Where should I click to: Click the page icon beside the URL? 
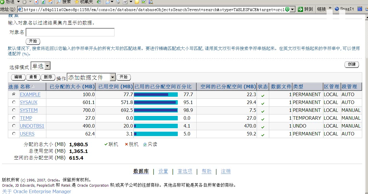tap(20, 9)
